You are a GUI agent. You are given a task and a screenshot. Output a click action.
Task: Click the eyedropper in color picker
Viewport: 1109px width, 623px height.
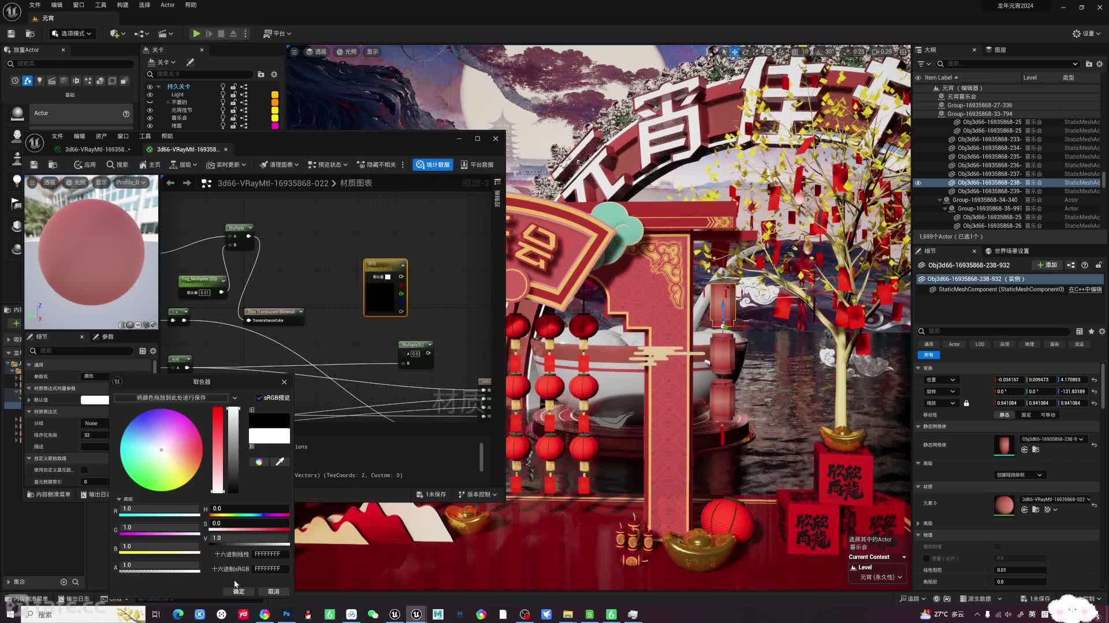pyautogui.click(x=280, y=461)
